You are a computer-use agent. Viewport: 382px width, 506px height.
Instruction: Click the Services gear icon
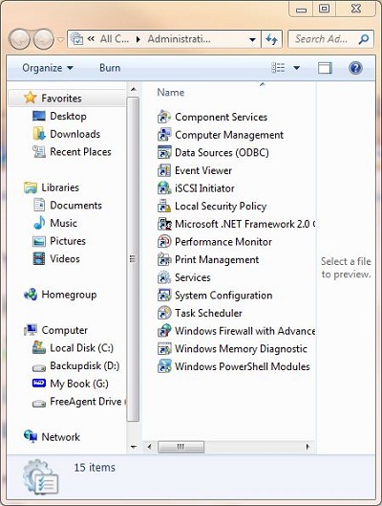click(x=164, y=277)
